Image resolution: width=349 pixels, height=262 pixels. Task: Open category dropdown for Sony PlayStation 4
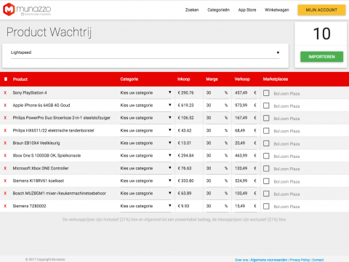point(146,93)
